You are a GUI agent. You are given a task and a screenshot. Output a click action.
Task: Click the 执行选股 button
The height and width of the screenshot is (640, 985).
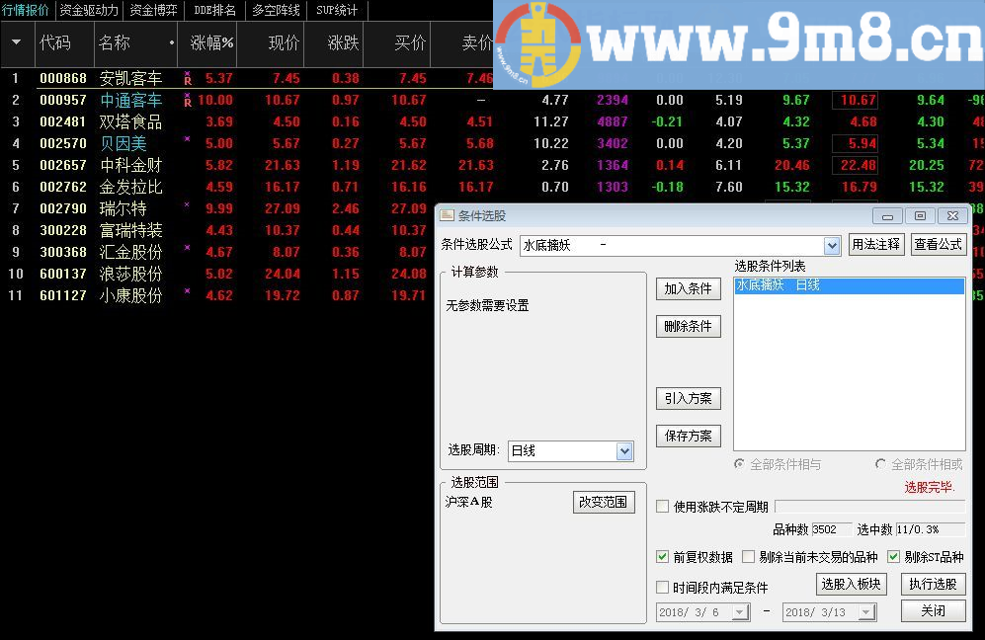click(x=933, y=584)
